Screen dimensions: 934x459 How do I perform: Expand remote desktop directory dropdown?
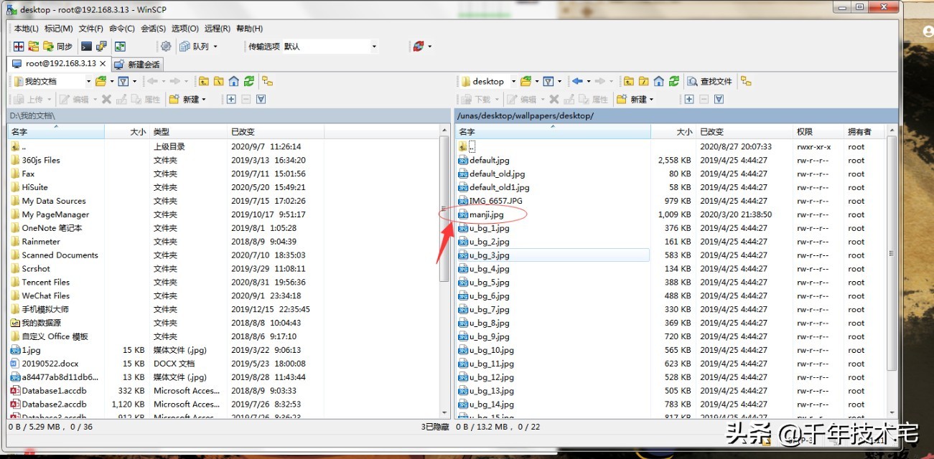(x=513, y=82)
